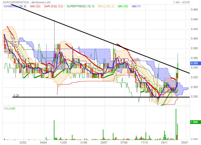The height and width of the screenshot is (145, 201).
Task: Click the 17/10 date axis label
Action: click(x=144, y=142)
